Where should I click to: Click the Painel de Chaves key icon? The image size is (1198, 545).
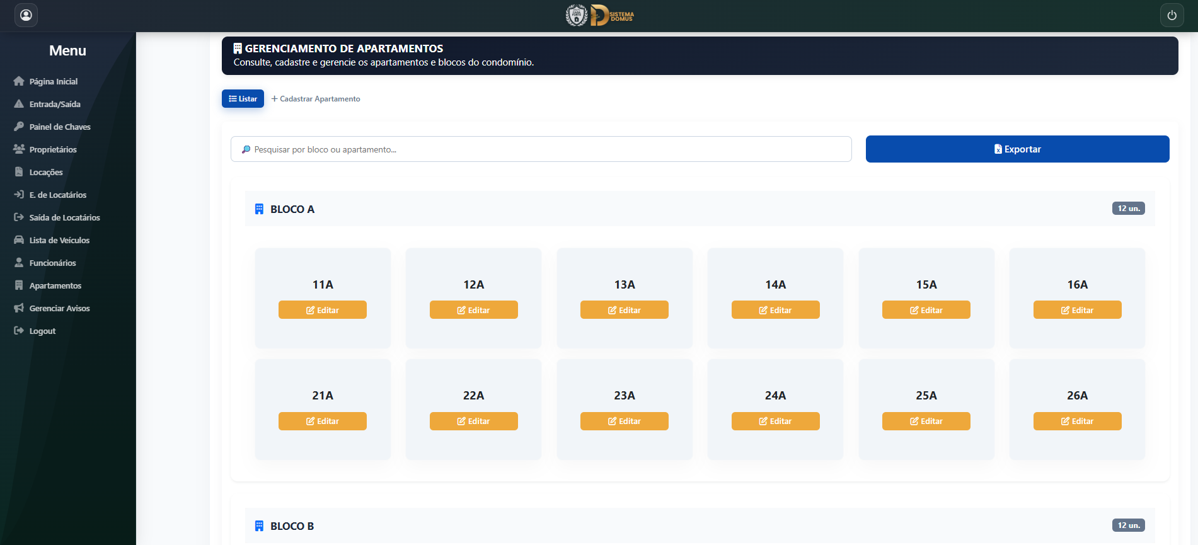pos(19,127)
